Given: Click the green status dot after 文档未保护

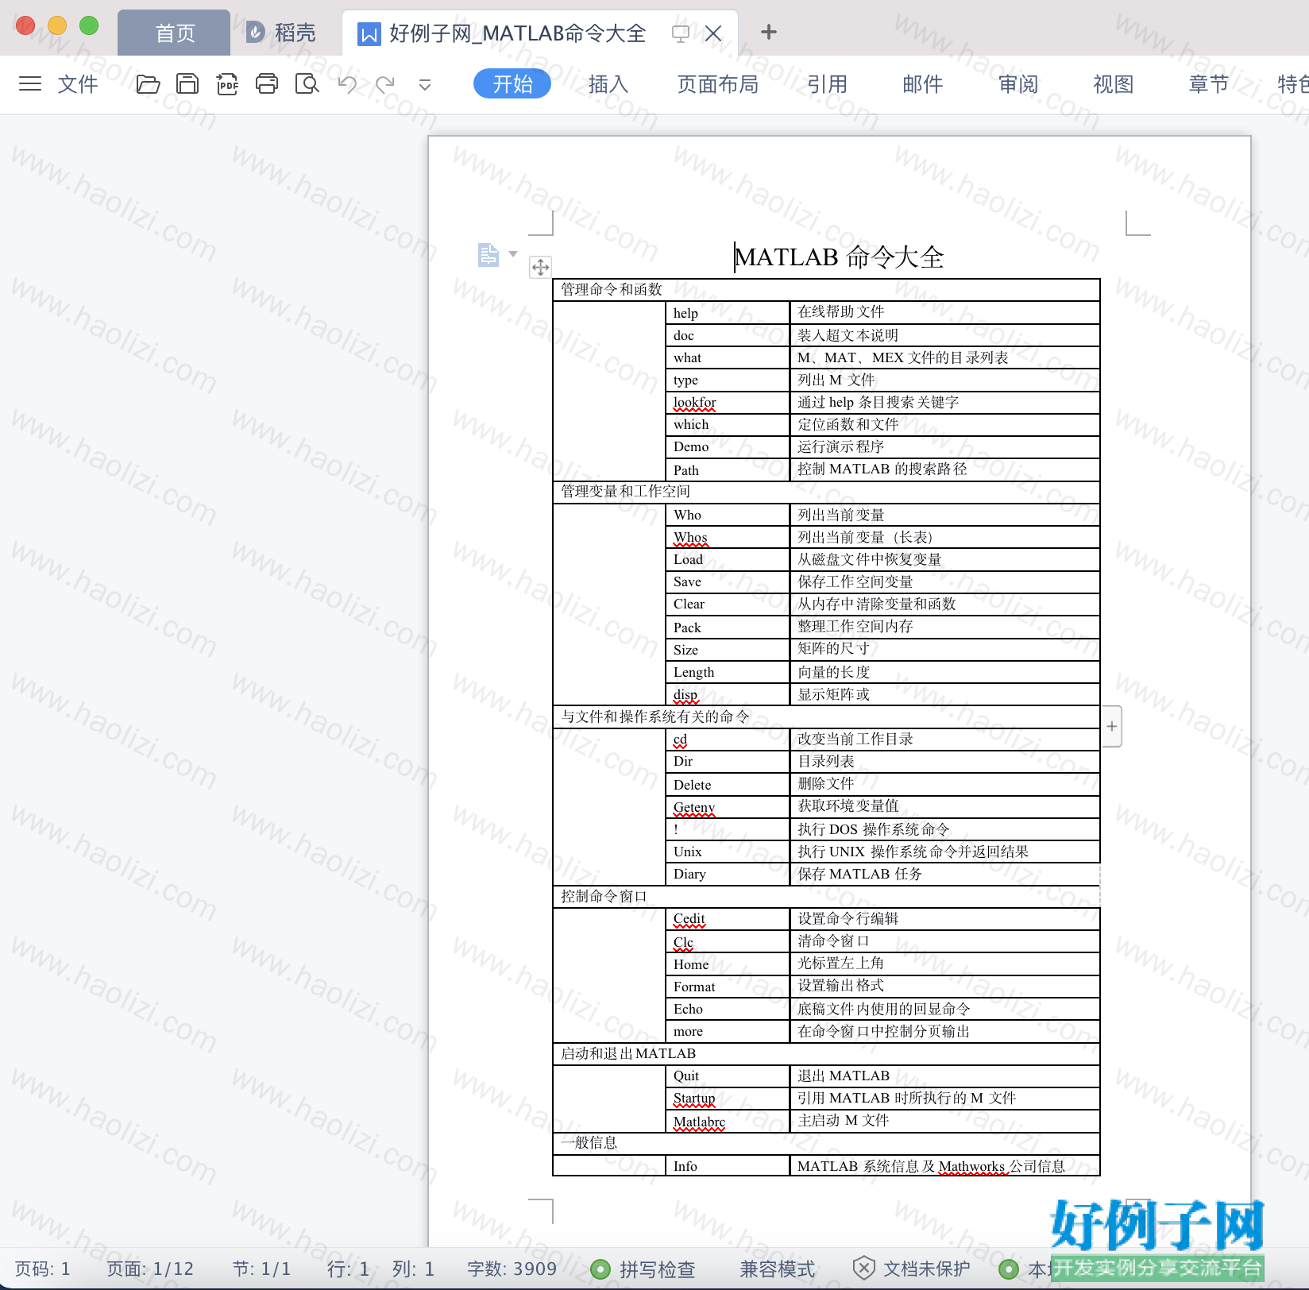Looking at the screenshot, I should [1009, 1269].
